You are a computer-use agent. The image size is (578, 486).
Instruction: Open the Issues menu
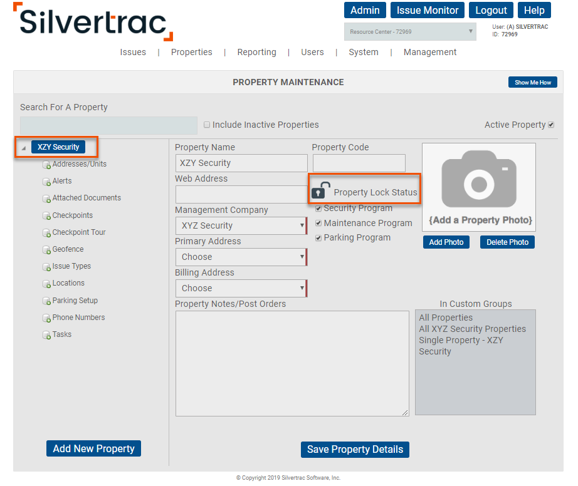pos(133,52)
